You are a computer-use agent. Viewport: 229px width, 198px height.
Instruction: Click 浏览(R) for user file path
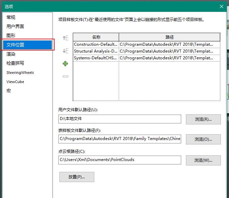point(203,119)
